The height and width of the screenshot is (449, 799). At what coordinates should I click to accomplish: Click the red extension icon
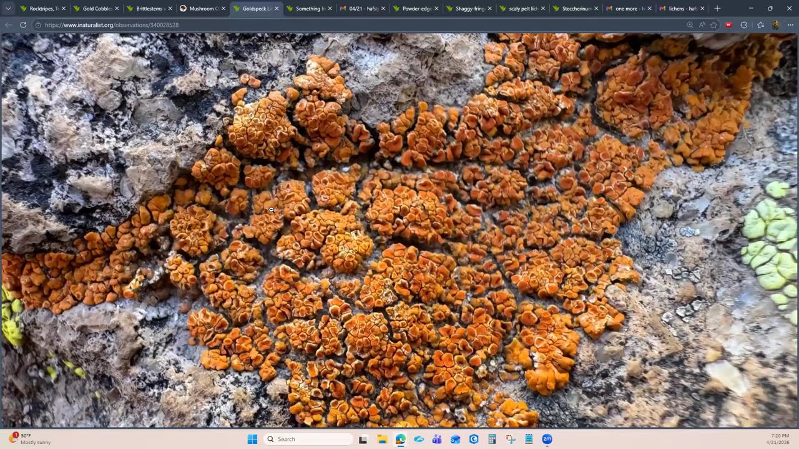click(x=728, y=25)
